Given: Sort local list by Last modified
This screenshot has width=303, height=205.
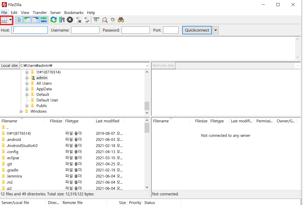Looking at the screenshot, I should [x=109, y=121].
